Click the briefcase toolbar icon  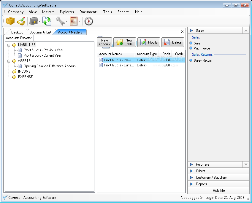point(34,21)
